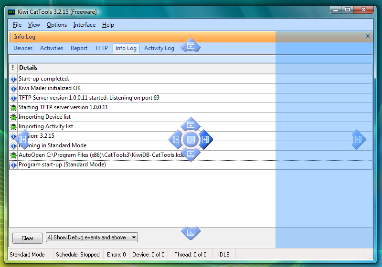Click bug icon beside AutoOpen KiwiDB row

13,155
